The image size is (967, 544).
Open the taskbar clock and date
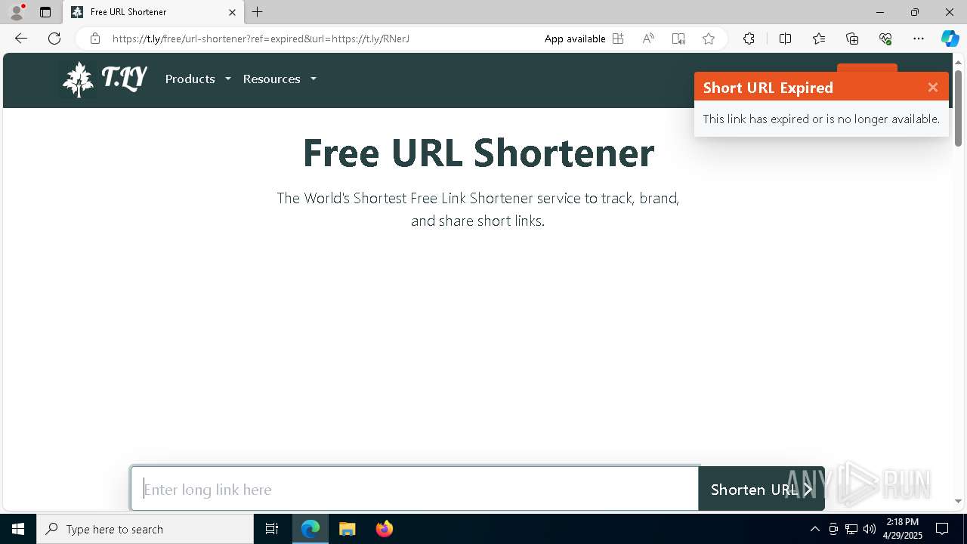tap(903, 529)
